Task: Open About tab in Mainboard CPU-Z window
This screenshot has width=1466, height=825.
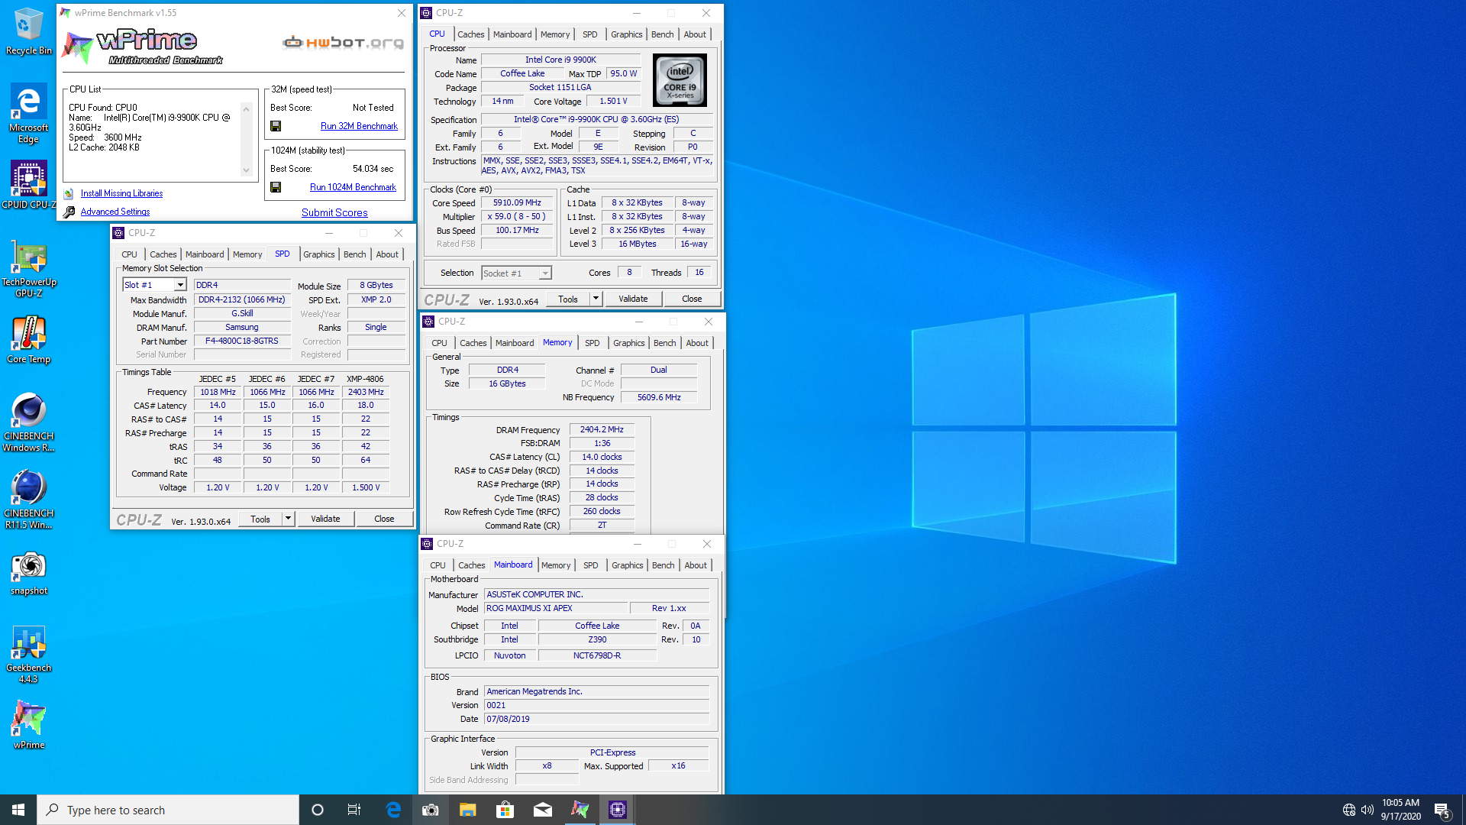Action: coord(696,565)
